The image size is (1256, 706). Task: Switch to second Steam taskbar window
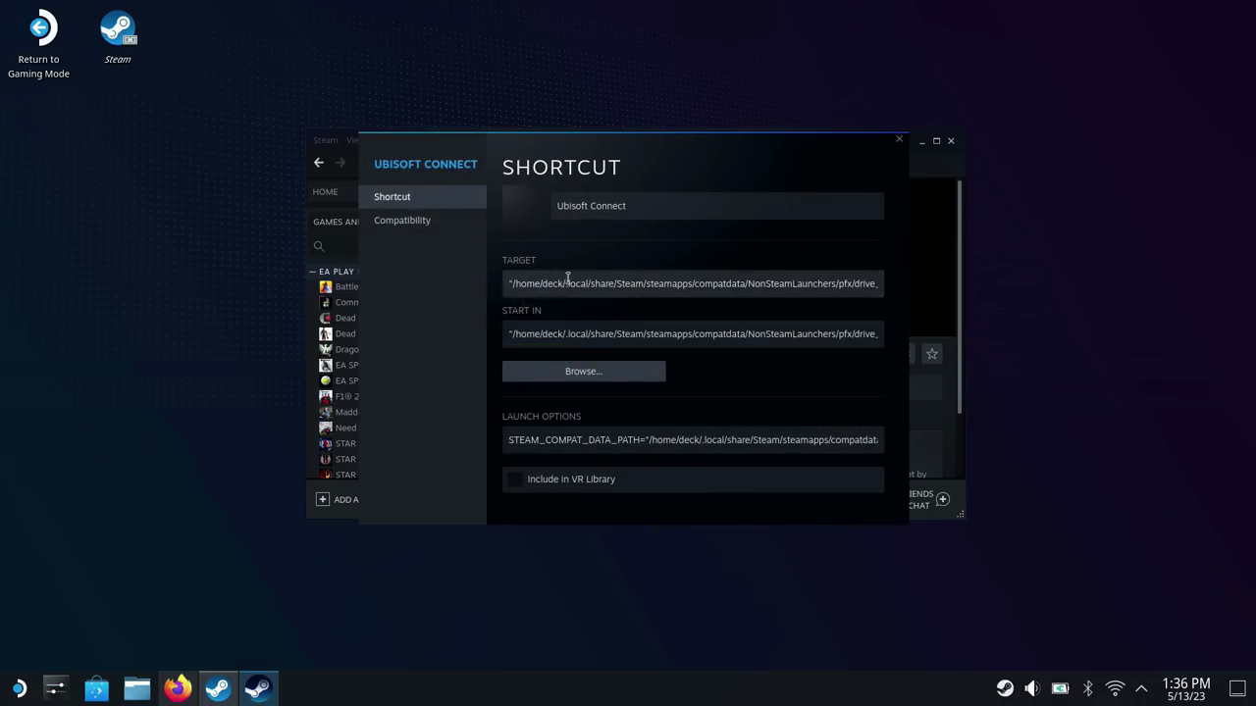(x=259, y=688)
